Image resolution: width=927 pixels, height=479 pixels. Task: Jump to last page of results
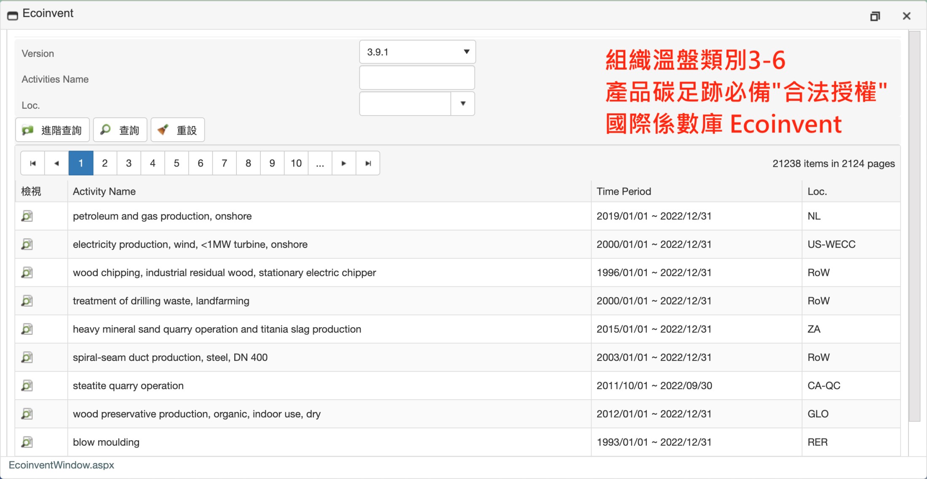[x=368, y=163]
